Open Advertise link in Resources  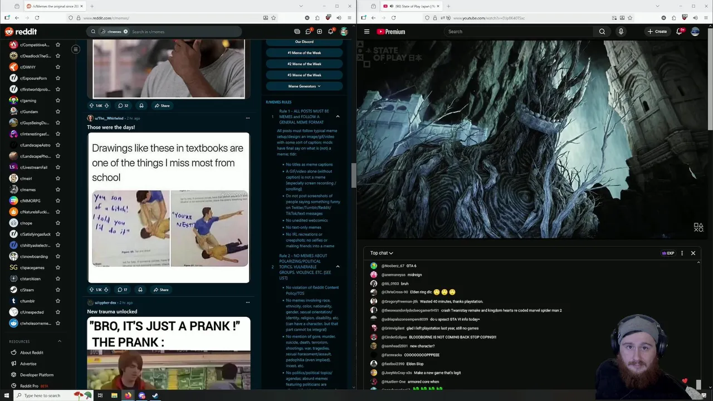[x=28, y=364]
